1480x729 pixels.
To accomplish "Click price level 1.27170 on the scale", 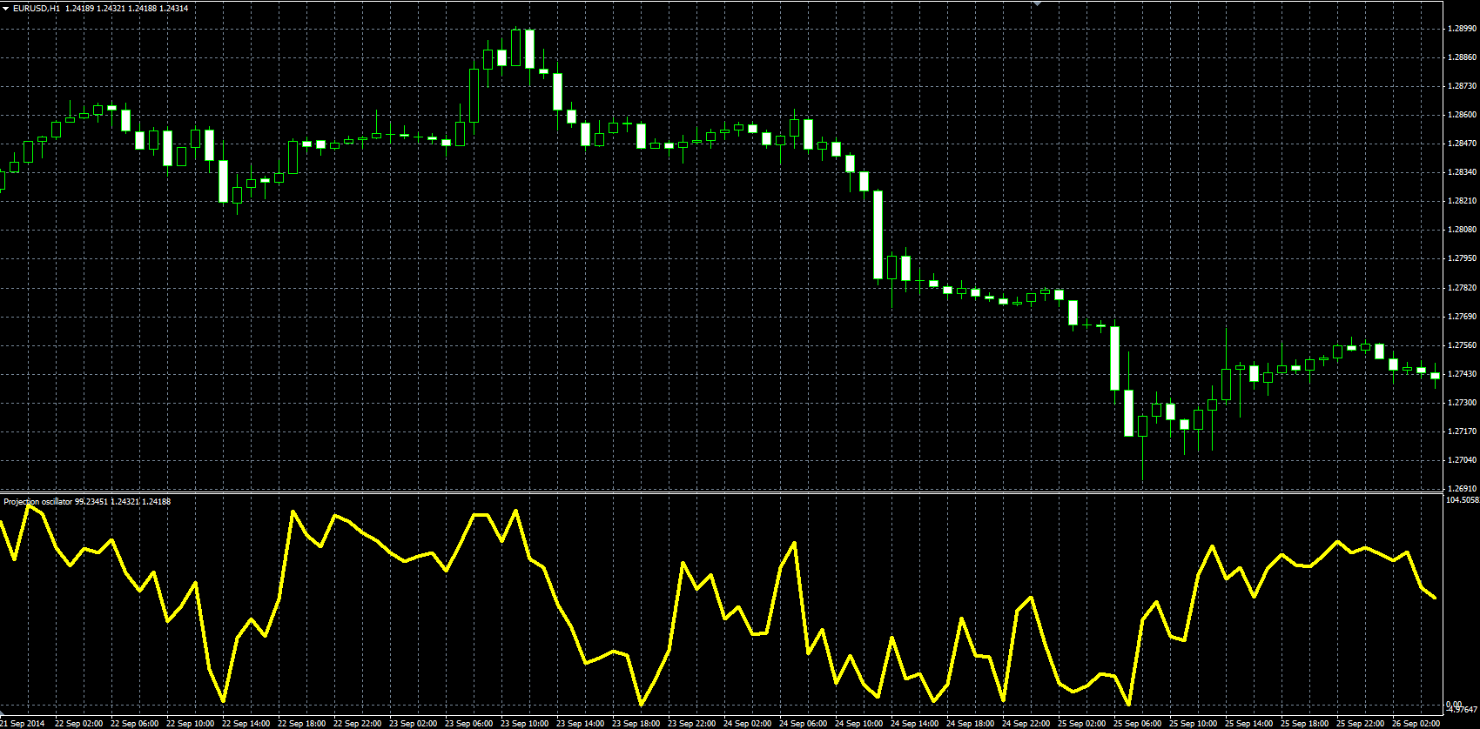I will pyautogui.click(x=1462, y=431).
